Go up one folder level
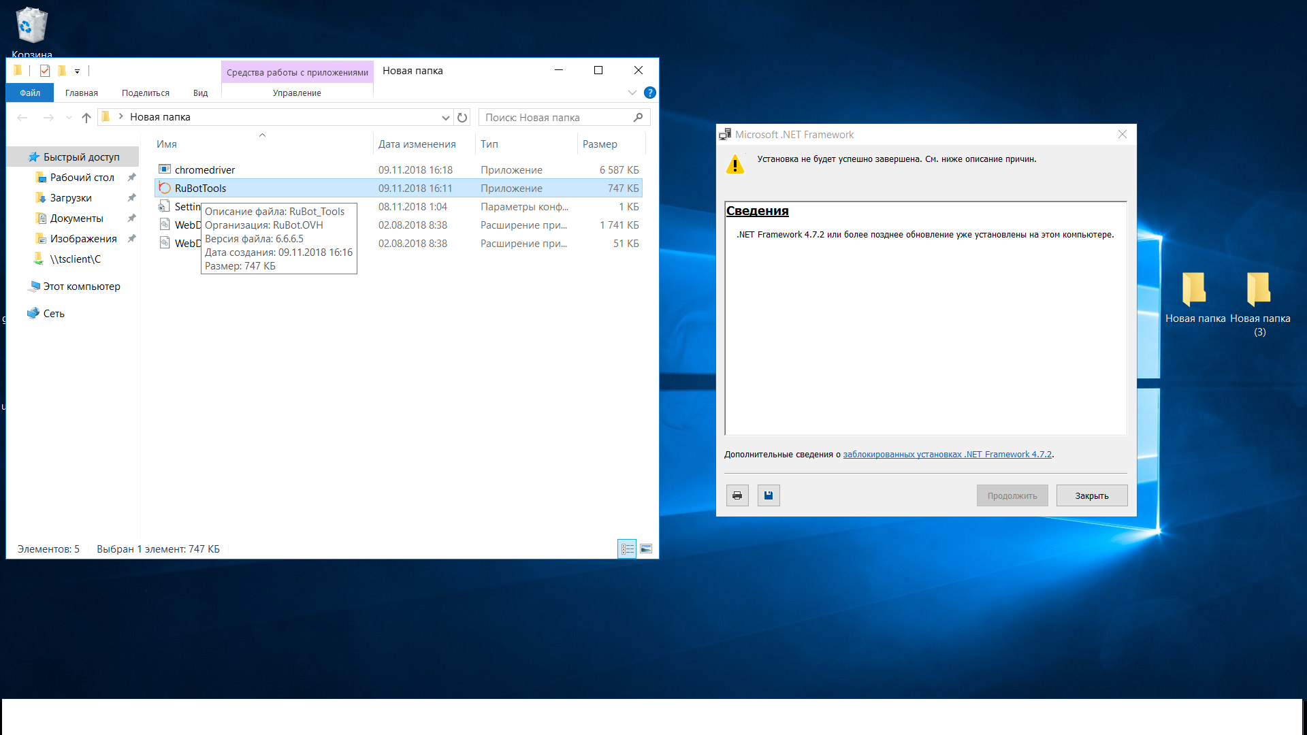This screenshot has width=1307, height=735. point(86,118)
